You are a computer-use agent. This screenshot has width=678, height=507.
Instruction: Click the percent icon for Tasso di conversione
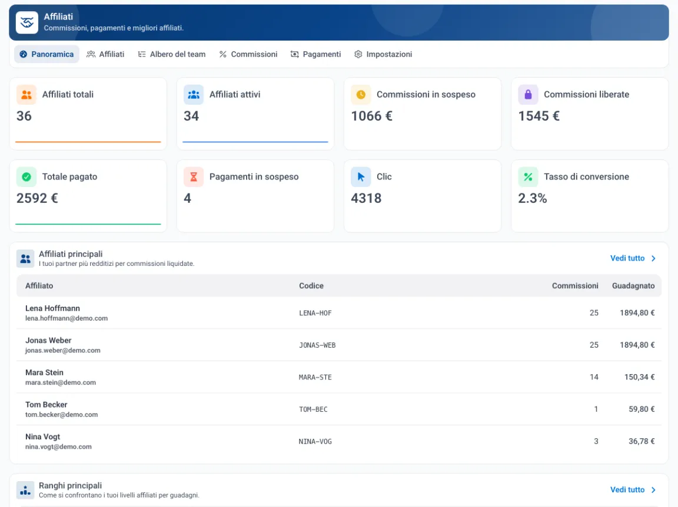[x=528, y=177]
